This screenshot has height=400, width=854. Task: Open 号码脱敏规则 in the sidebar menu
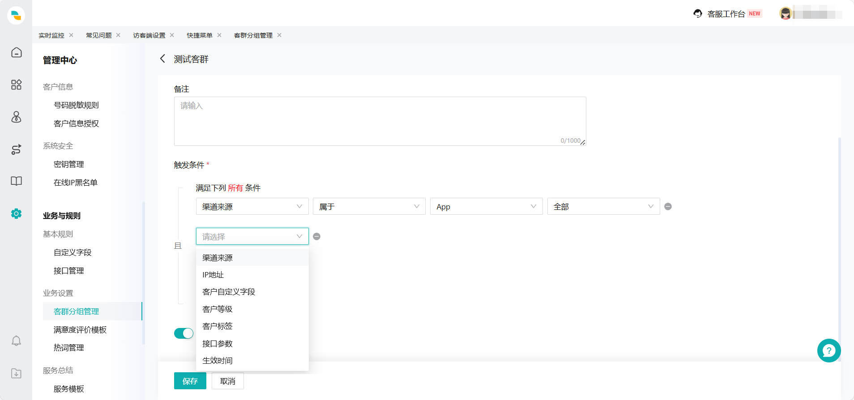[x=76, y=105]
